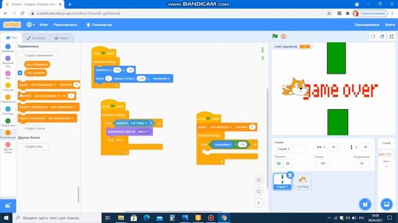Zoom out the script workspace
This screenshot has width=398, height=223.
[259, 191]
